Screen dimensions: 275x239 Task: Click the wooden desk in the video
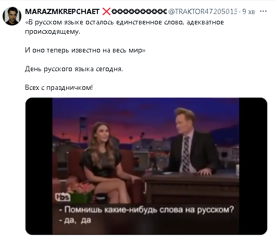tap(191, 188)
